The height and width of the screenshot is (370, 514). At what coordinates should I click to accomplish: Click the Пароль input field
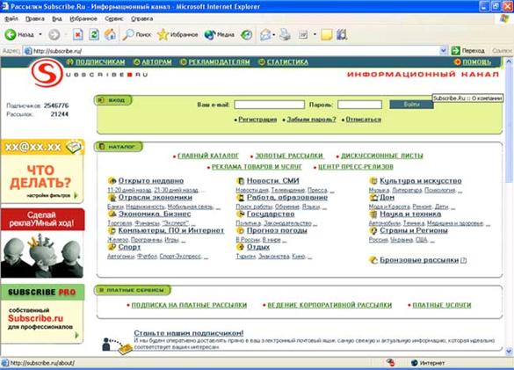click(359, 105)
